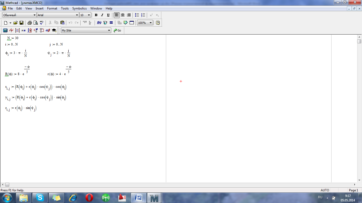
Task: Open the Resource Center help icon
Action: (158, 23)
